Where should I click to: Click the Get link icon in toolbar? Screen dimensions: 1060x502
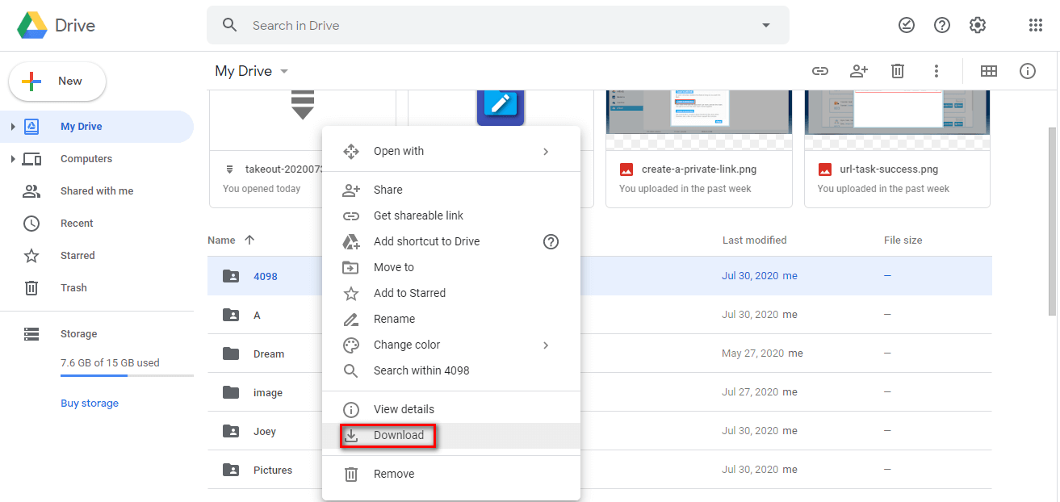point(820,71)
